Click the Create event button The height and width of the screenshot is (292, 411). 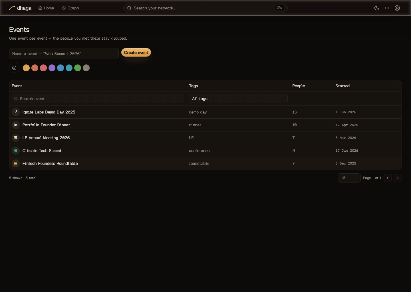(x=136, y=52)
